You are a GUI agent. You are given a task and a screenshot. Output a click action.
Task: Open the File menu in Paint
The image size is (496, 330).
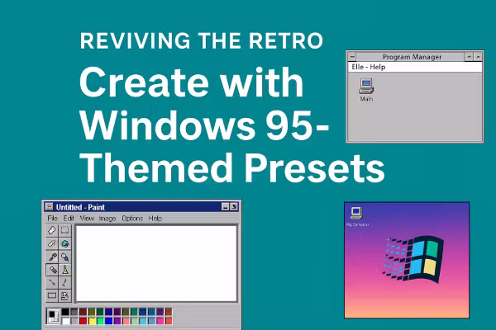click(x=52, y=218)
